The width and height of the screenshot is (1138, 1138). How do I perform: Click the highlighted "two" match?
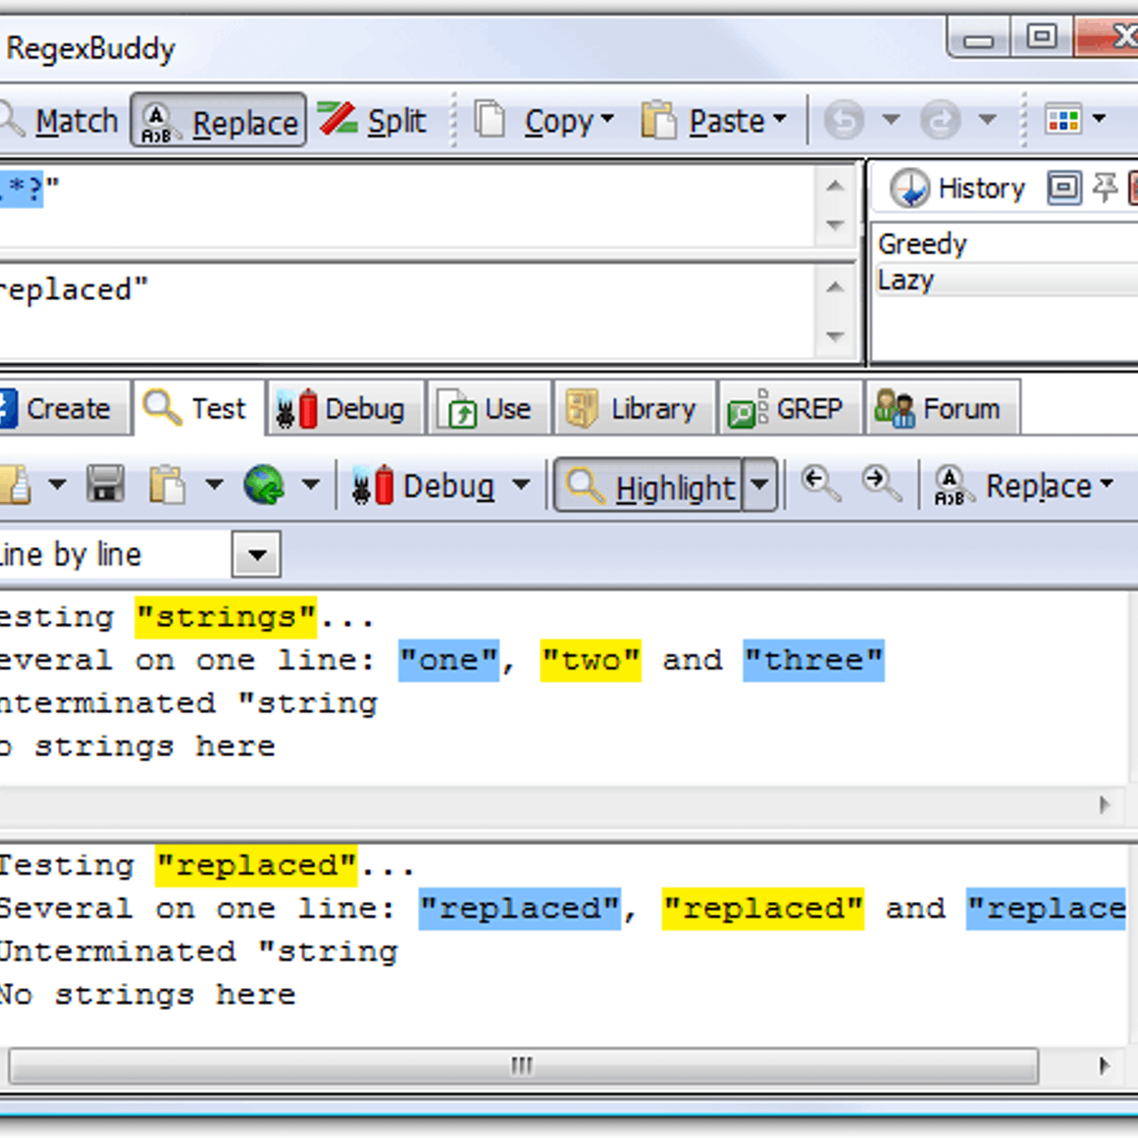(590, 661)
